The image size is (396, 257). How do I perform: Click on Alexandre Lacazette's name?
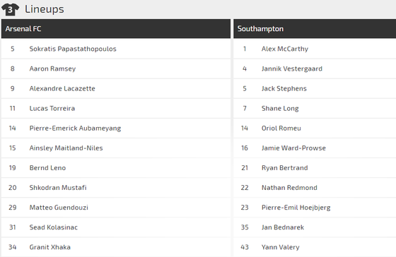coord(62,88)
